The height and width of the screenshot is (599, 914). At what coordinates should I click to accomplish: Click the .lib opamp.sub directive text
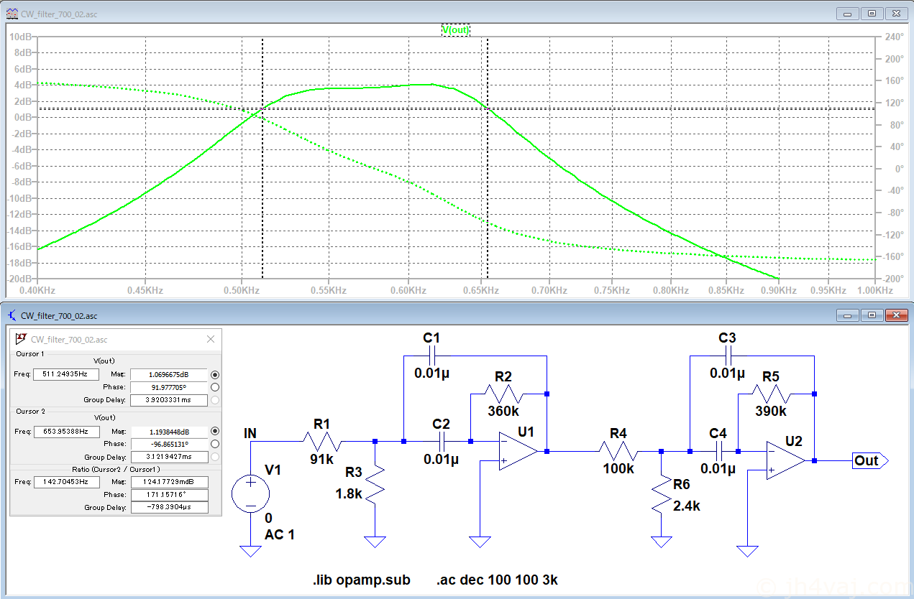coord(362,580)
